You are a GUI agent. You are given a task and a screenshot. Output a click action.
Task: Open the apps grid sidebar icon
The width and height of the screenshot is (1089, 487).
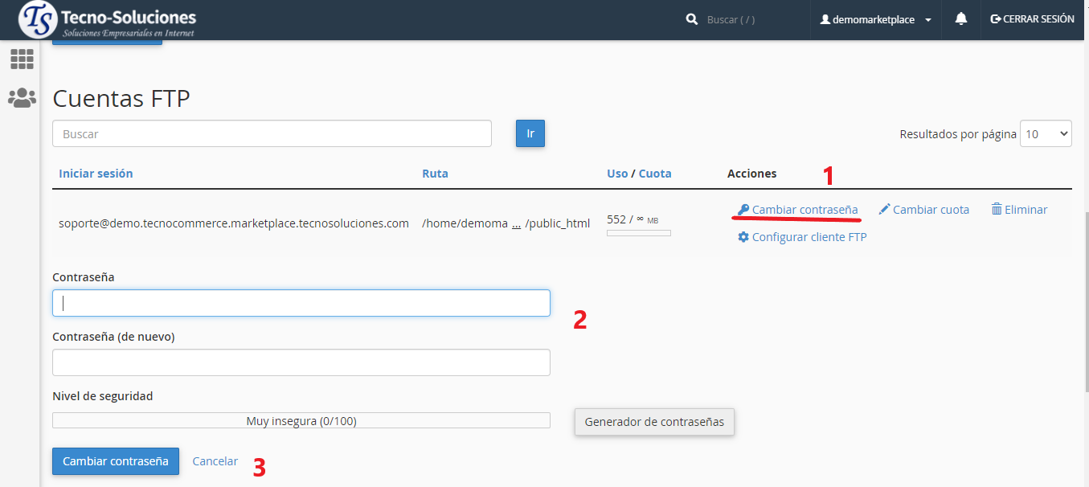pyautogui.click(x=22, y=59)
